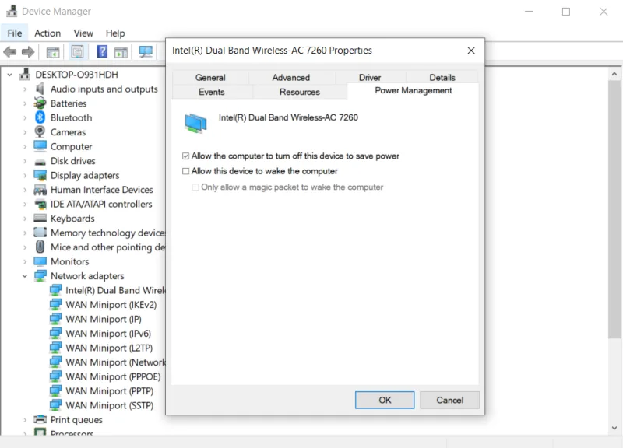Switch to the Driver tab
The height and width of the screenshot is (448, 623).
(370, 77)
